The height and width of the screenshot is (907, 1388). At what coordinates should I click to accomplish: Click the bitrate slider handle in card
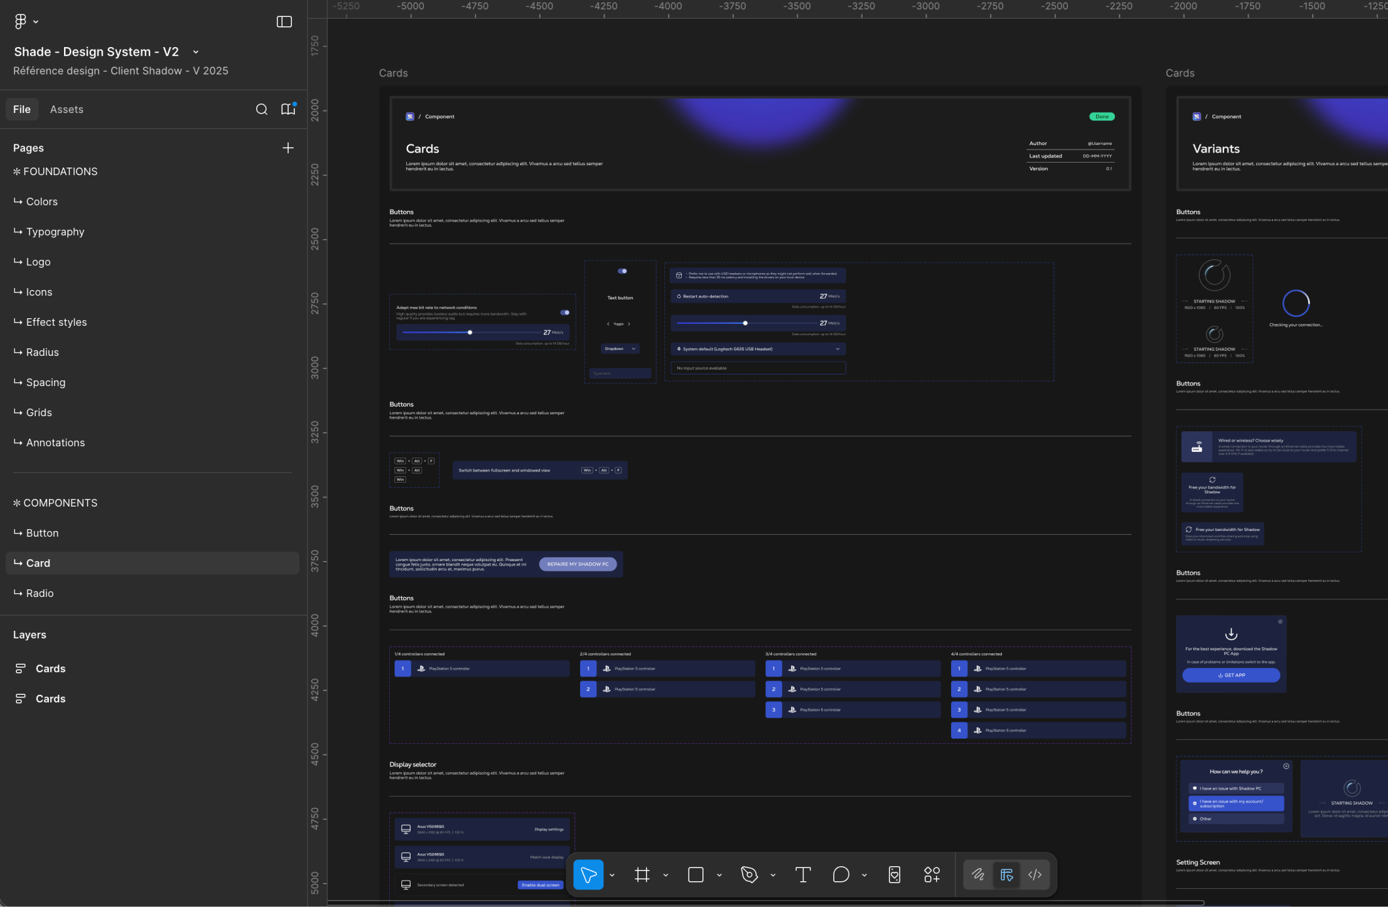470,332
